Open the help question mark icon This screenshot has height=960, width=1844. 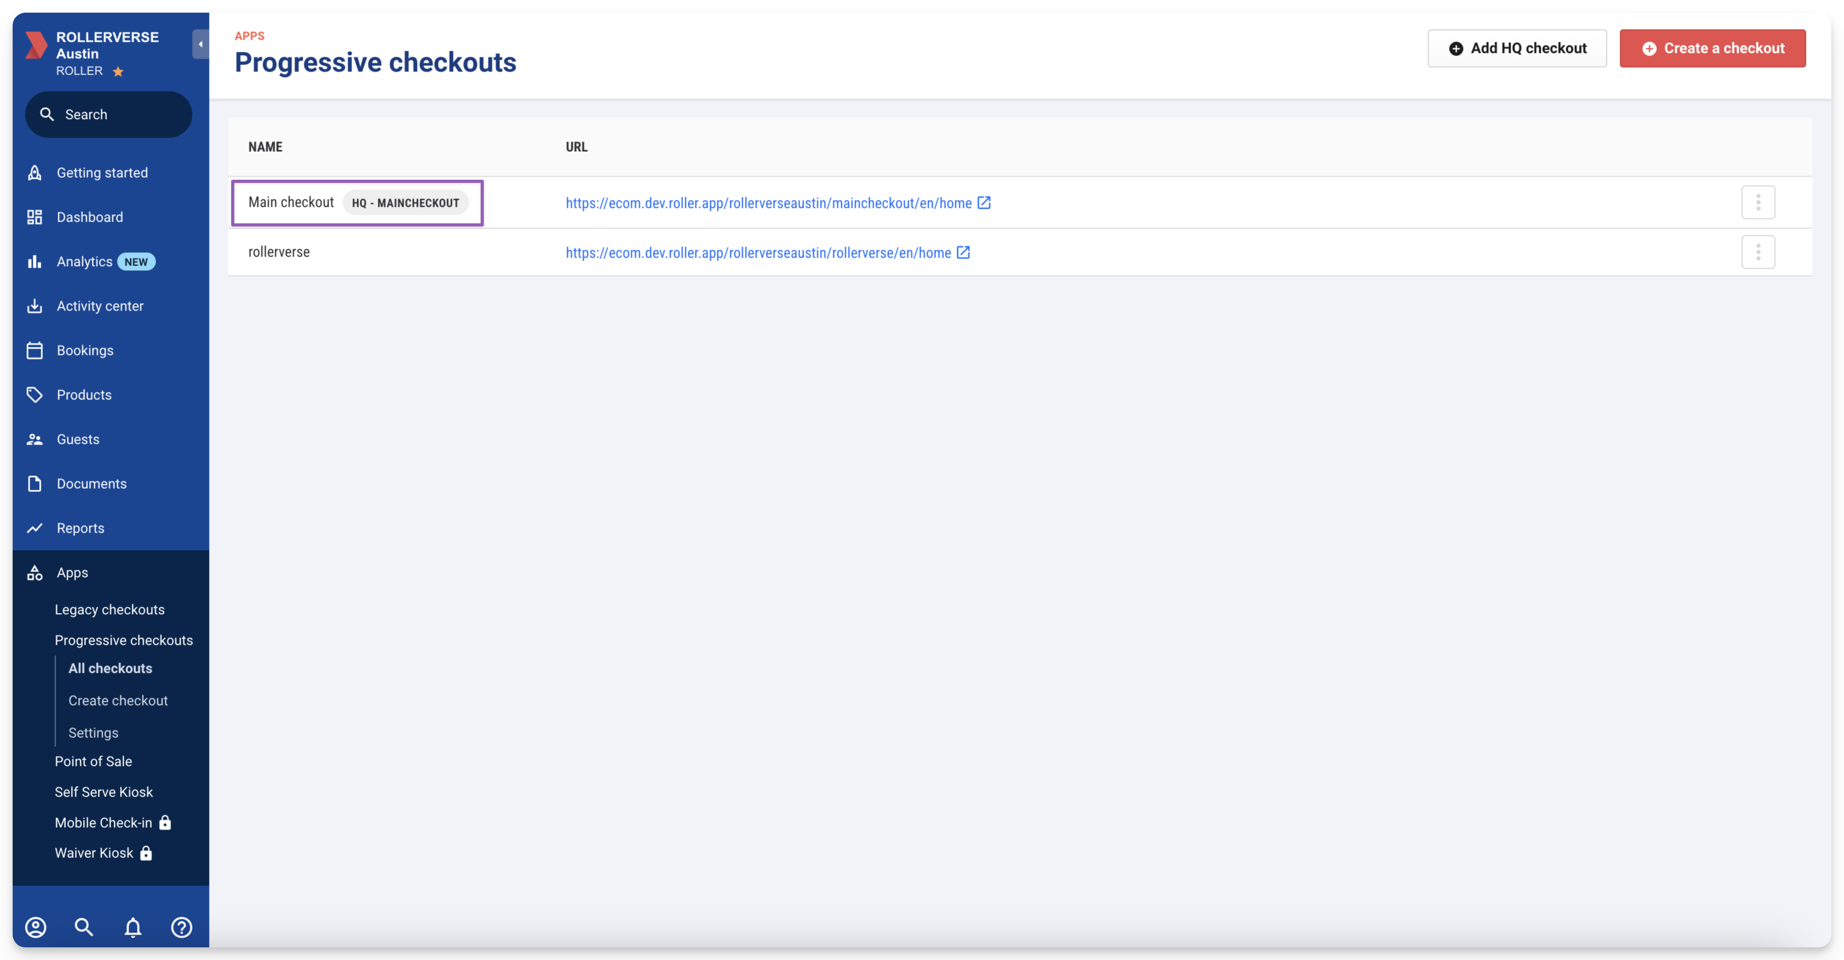coord(182,927)
